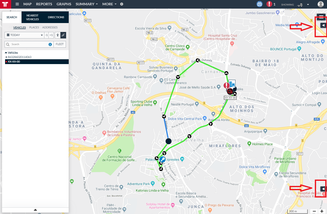Open the TODAY date dropdown
327x214 pixels.
click(x=24, y=35)
